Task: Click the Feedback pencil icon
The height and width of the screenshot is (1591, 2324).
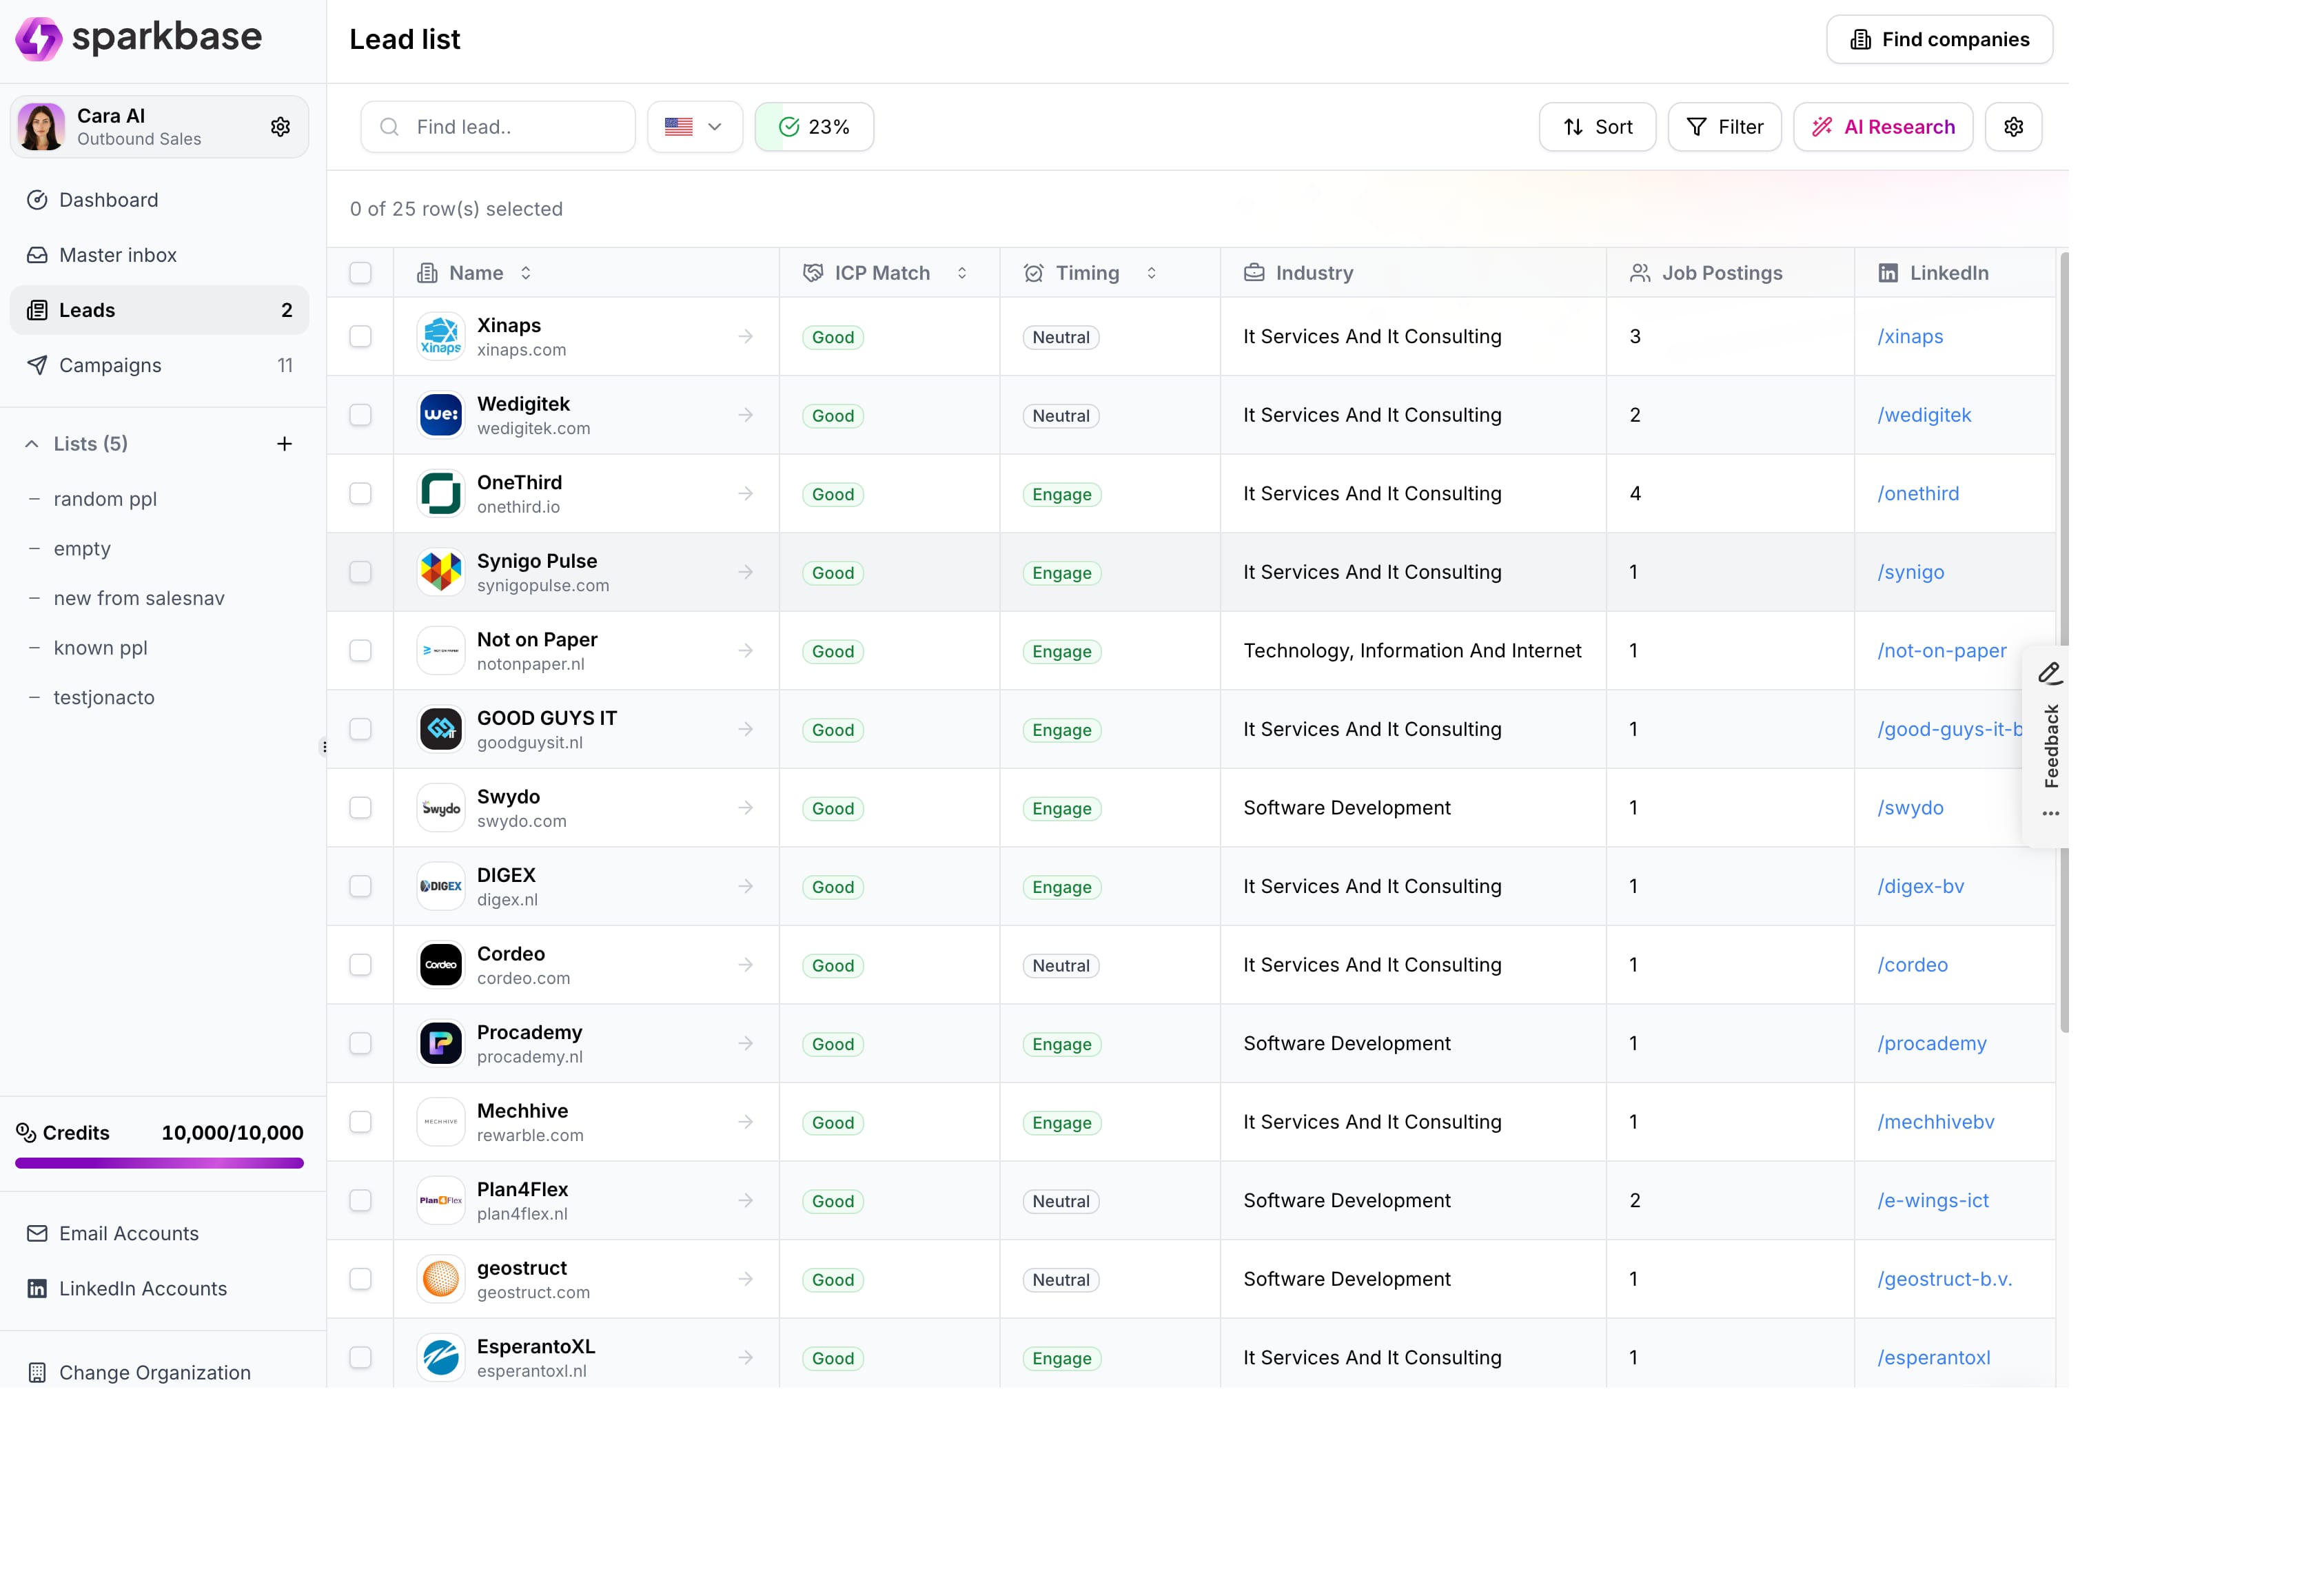Action: (2050, 674)
